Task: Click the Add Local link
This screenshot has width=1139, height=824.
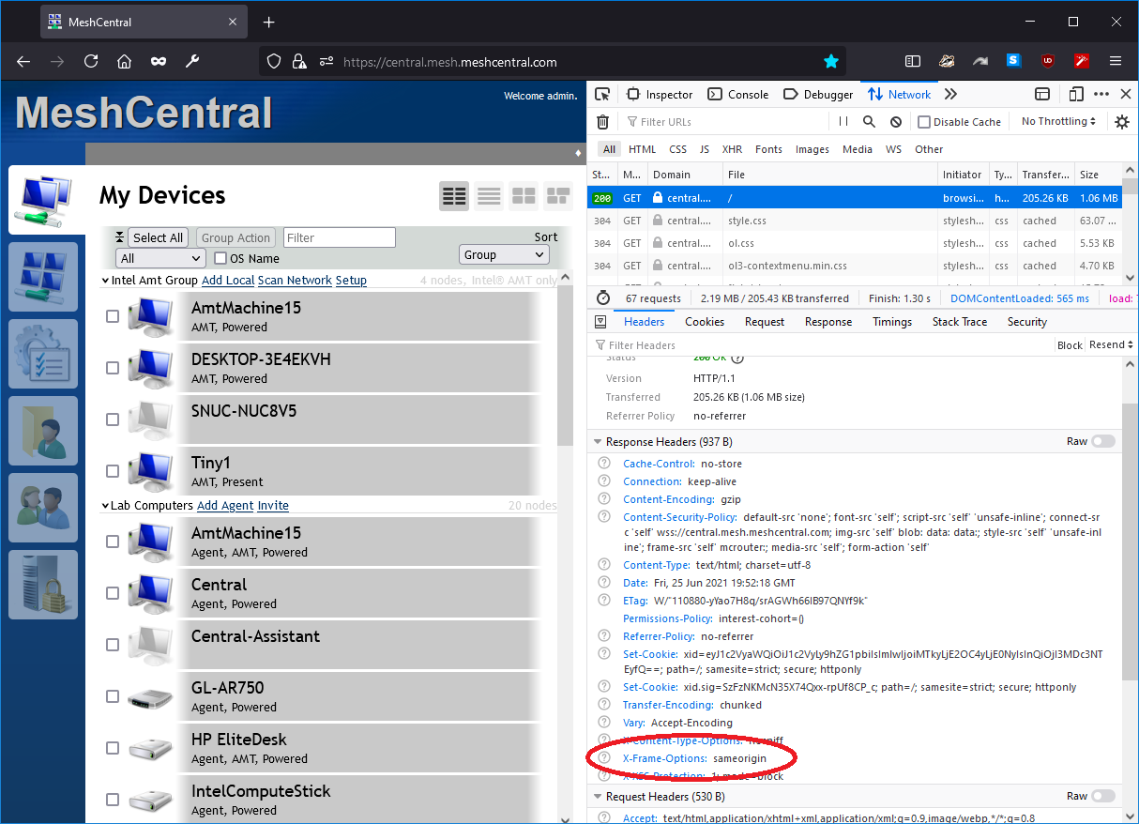Action: point(228,280)
